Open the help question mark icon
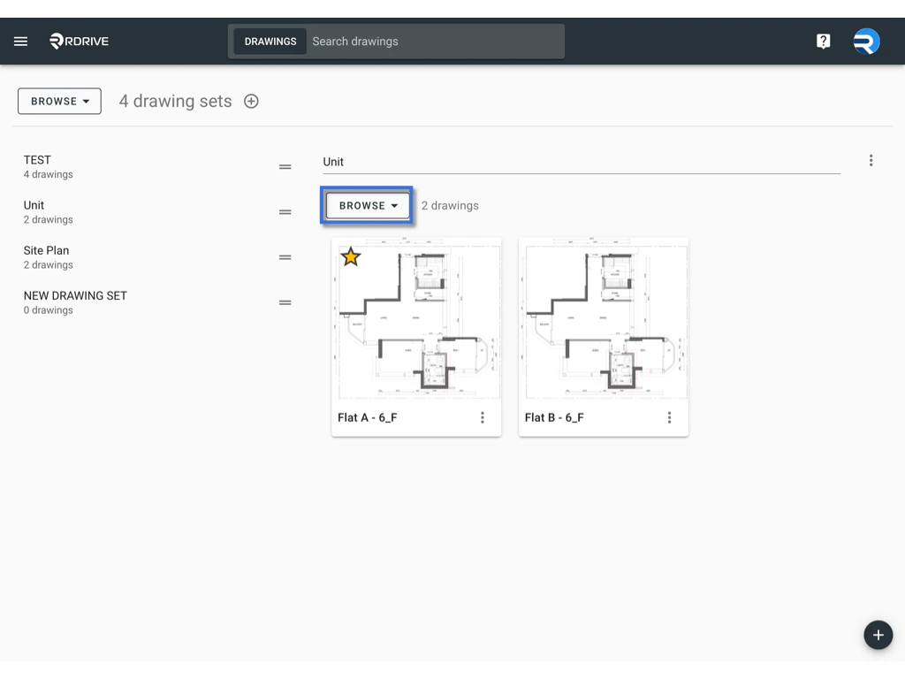Viewport: 905px width, 679px height. (x=823, y=41)
